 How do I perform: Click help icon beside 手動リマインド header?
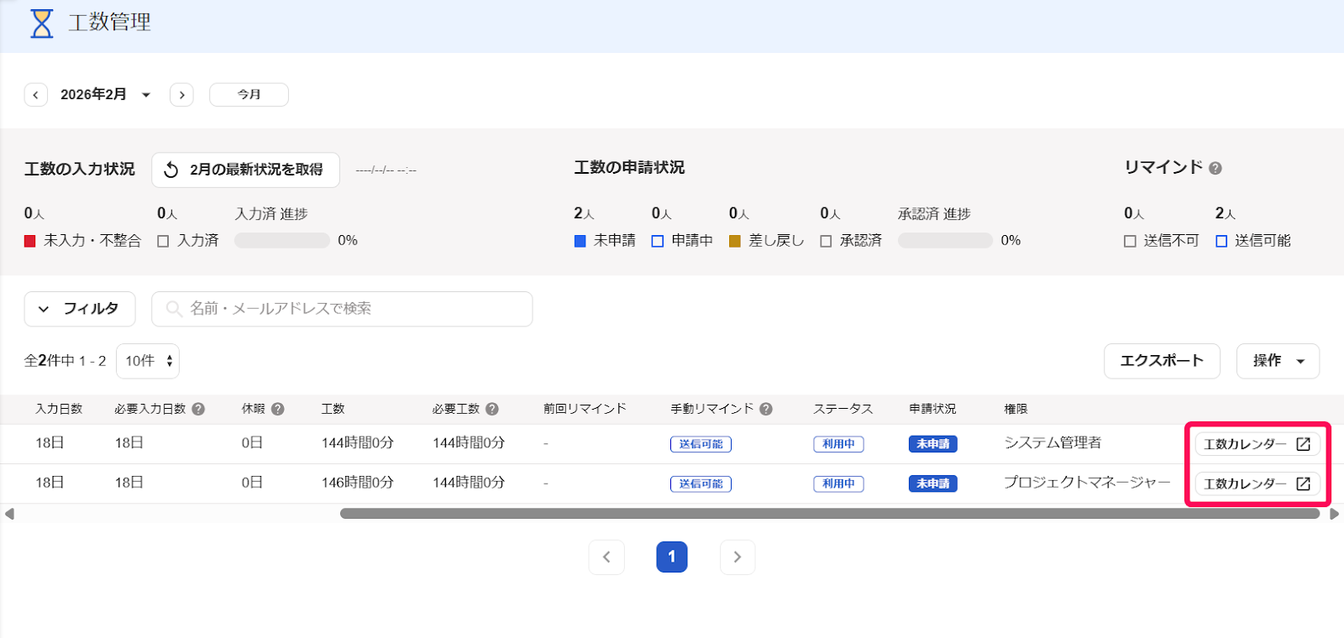(x=766, y=409)
